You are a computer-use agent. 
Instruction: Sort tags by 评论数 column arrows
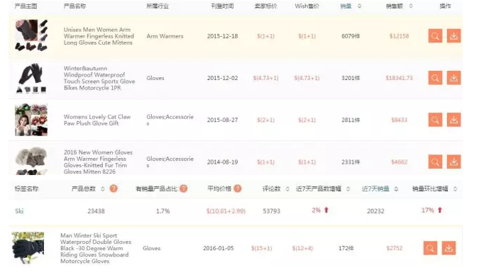click(x=287, y=189)
